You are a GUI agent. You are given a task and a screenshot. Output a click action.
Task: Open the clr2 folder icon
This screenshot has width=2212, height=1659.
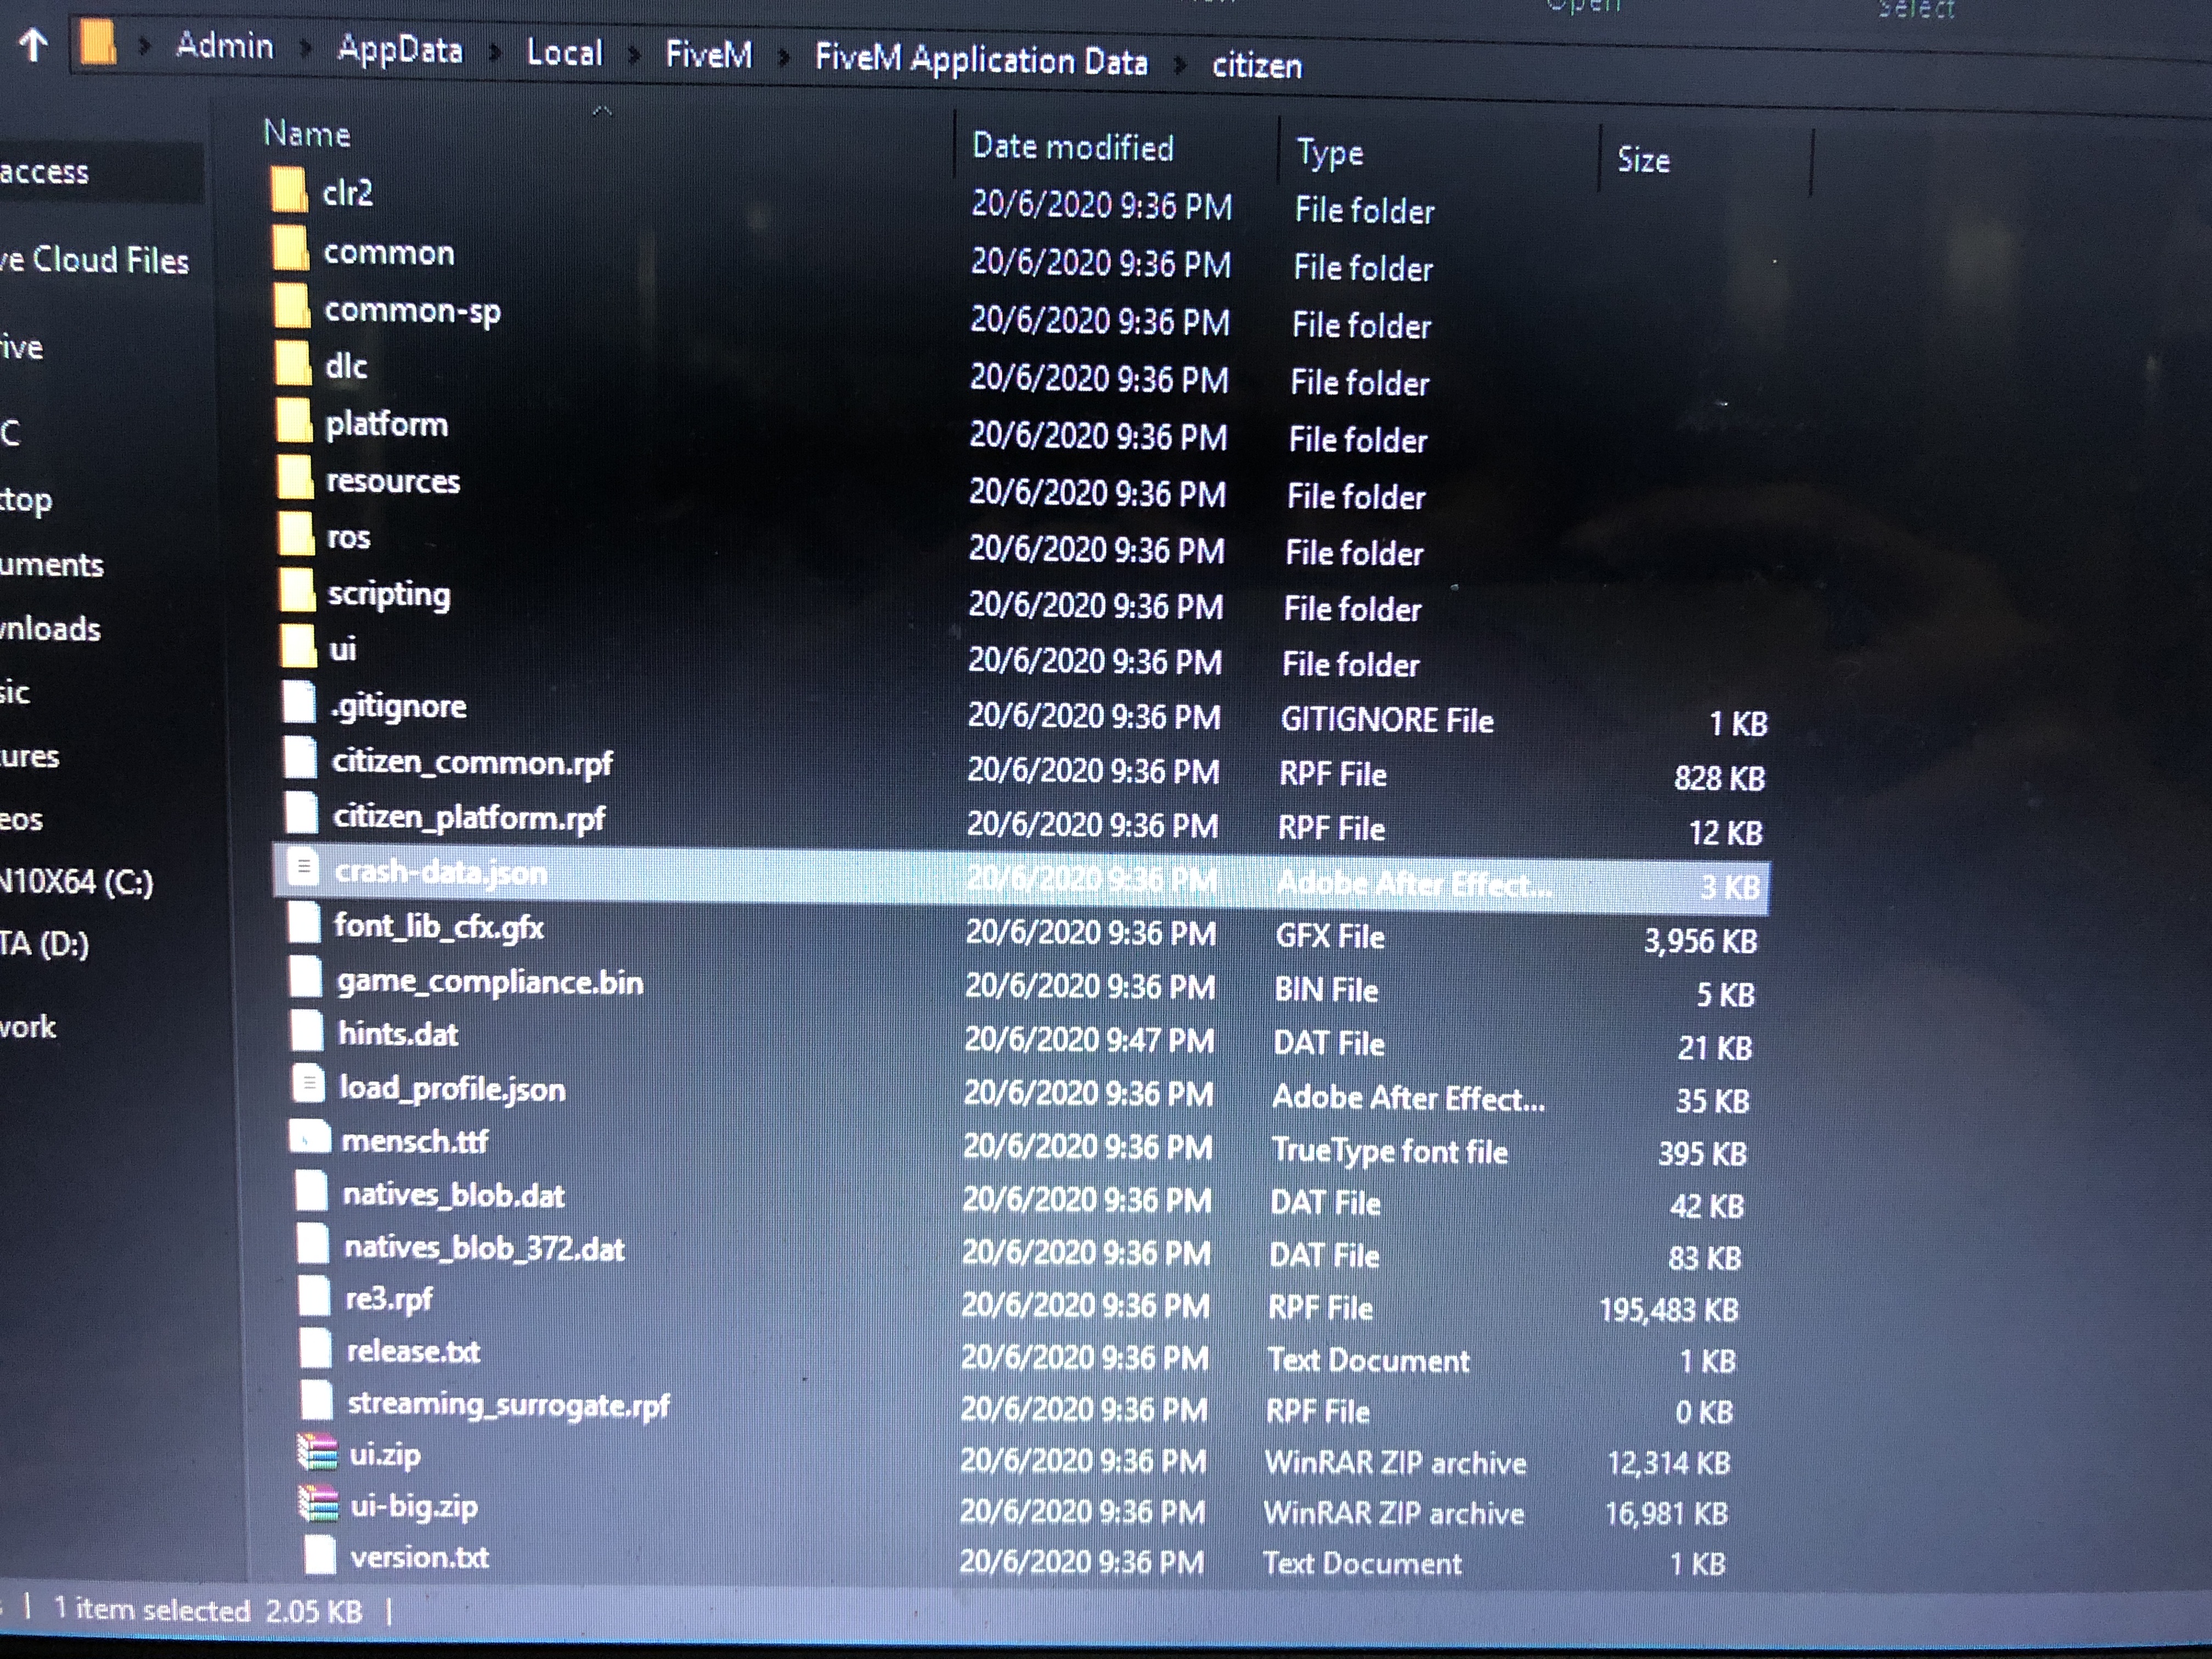coord(289,190)
